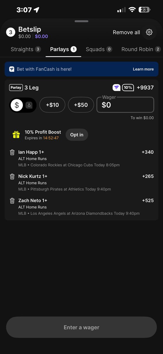Screen dimensions: 163x354
Task: Open the Squads tab
Action: [x=99, y=49]
